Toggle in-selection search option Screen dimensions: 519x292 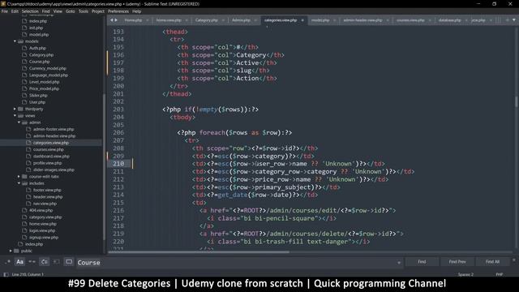pos(56,262)
